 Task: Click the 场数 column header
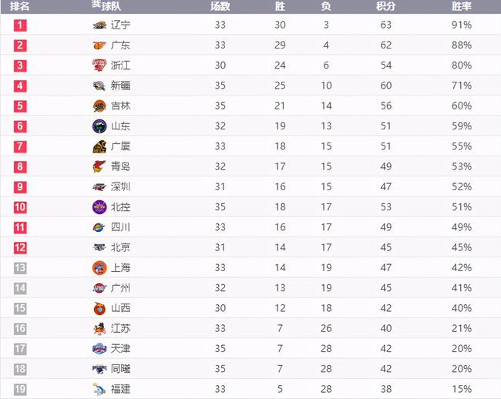tap(220, 6)
